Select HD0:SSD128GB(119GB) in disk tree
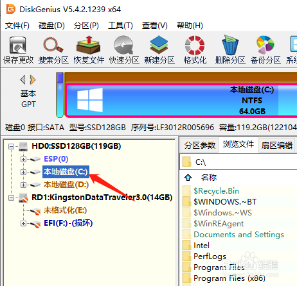 pyautogui.click(x=76, y=146)
